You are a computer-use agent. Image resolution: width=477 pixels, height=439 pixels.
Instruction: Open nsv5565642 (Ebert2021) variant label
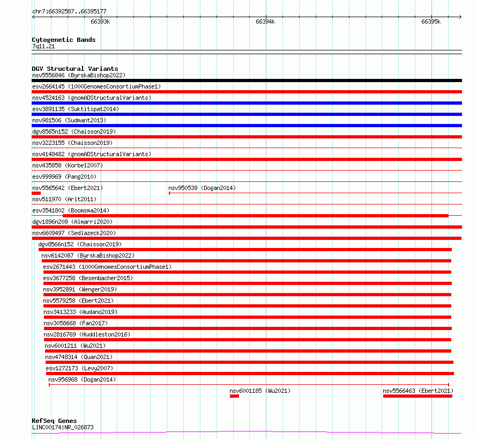[x=68, y=188]
